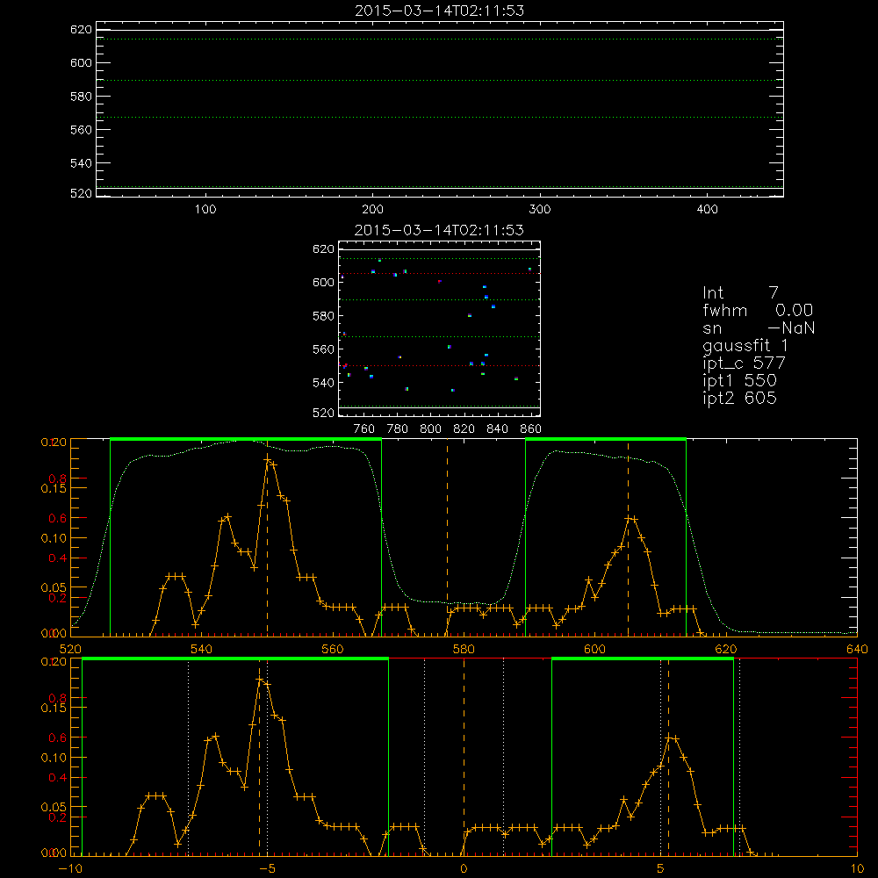Select the 'ipt1 550' readout
Screen dimensions: 878x878
click(739, 381)
